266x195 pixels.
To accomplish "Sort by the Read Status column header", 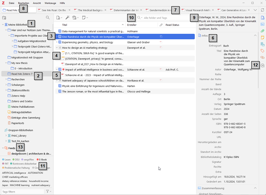I will 179,25.
